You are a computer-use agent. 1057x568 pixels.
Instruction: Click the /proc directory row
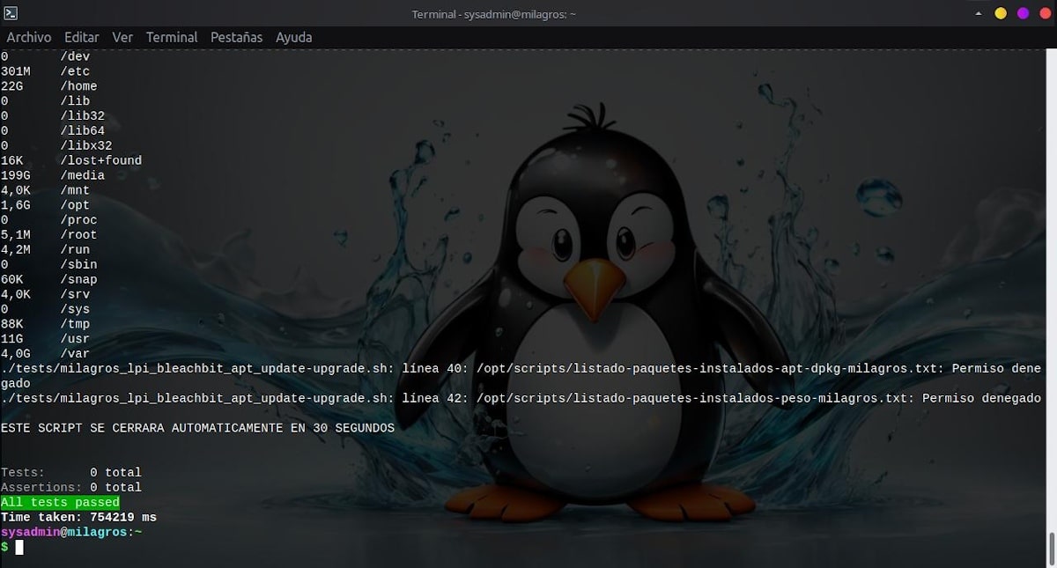point(49,220)
